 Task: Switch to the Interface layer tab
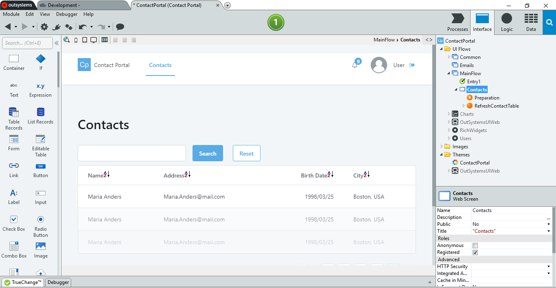(x=482, y=22)
